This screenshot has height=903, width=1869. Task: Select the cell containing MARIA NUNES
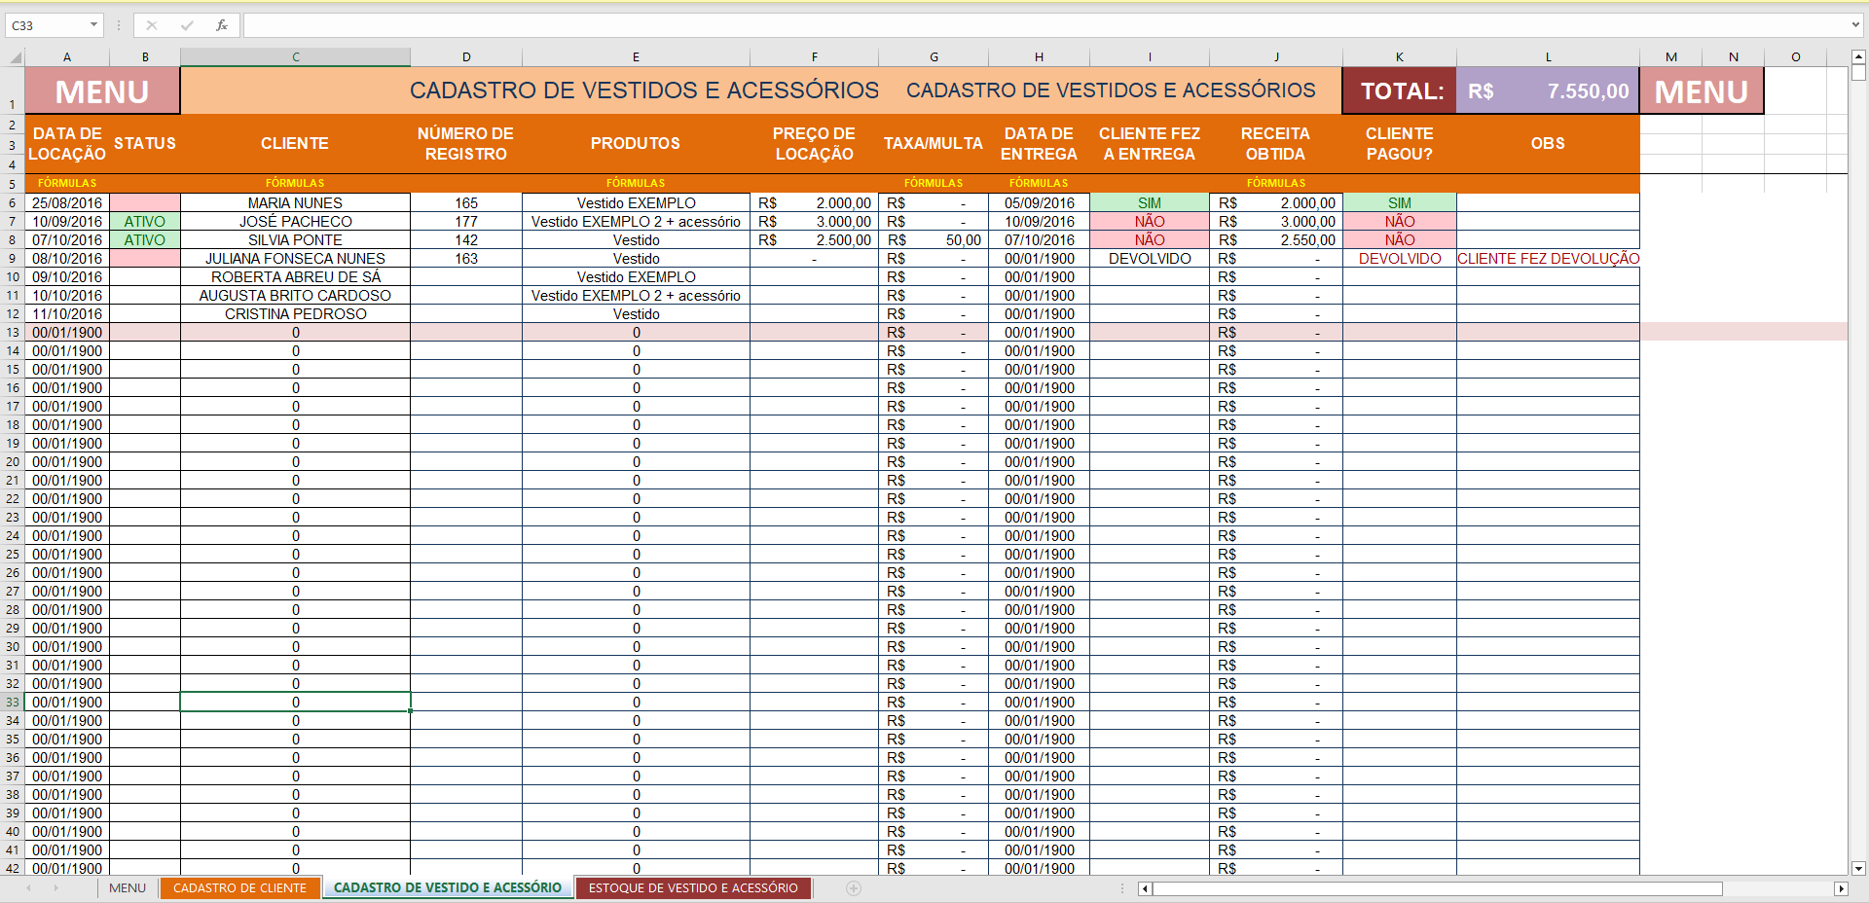click(295, 202)
